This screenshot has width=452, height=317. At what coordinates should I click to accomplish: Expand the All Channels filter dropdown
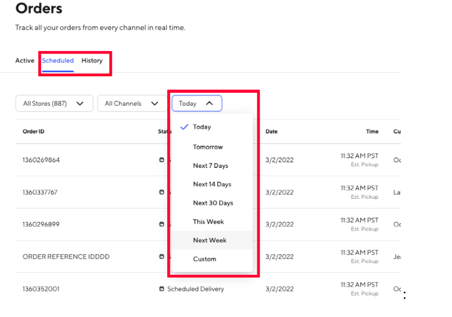coord(129,104)
